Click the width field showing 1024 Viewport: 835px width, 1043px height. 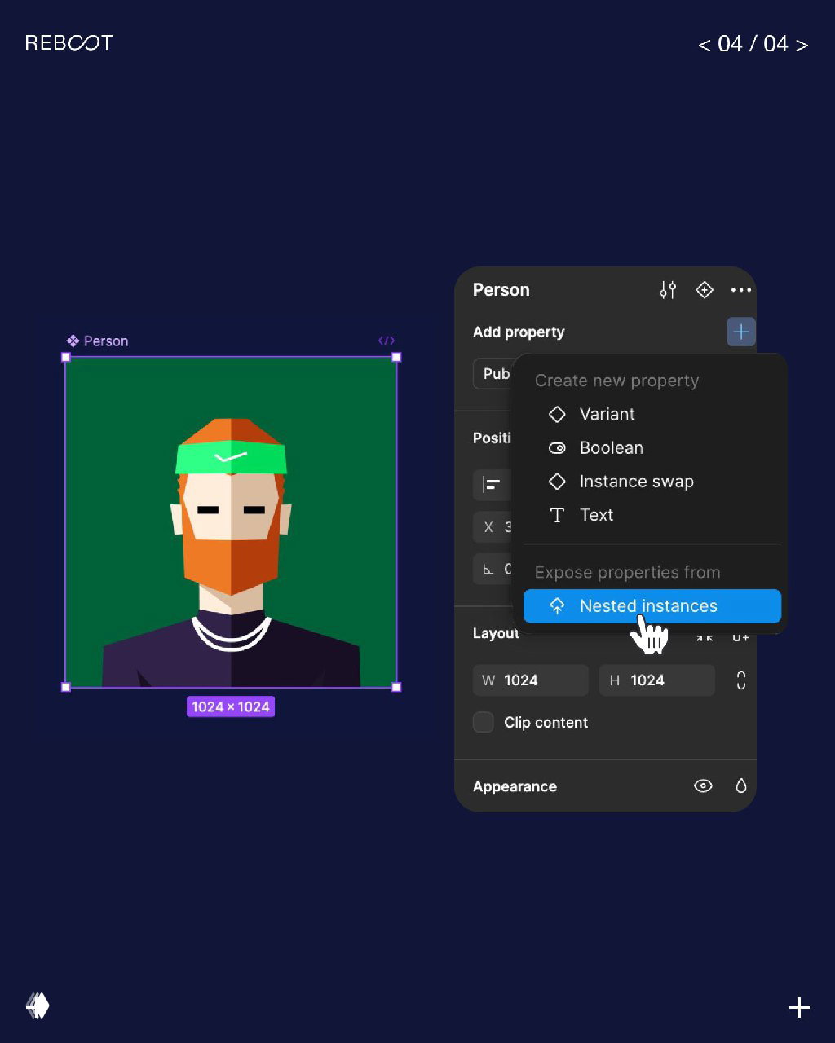(531, 680)
